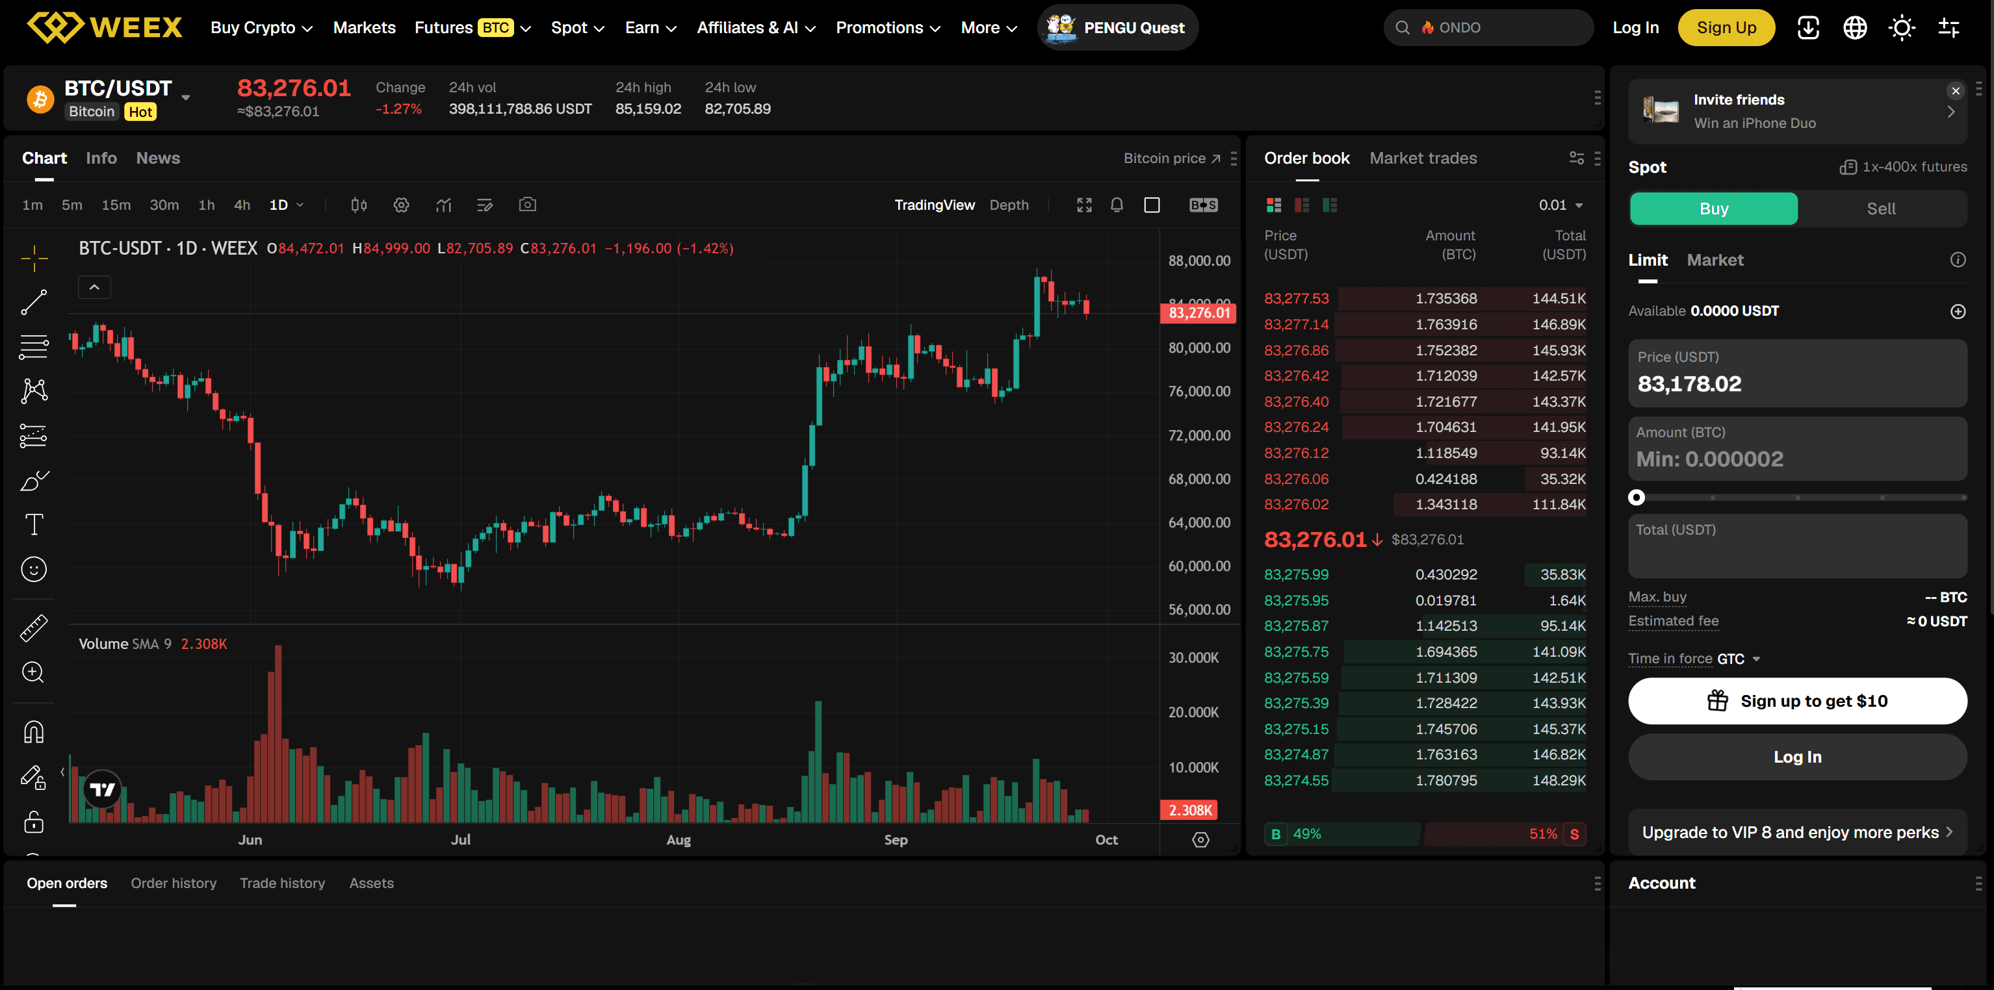
Task: Switch to Market order type
Action: (x=1715, y=260)
